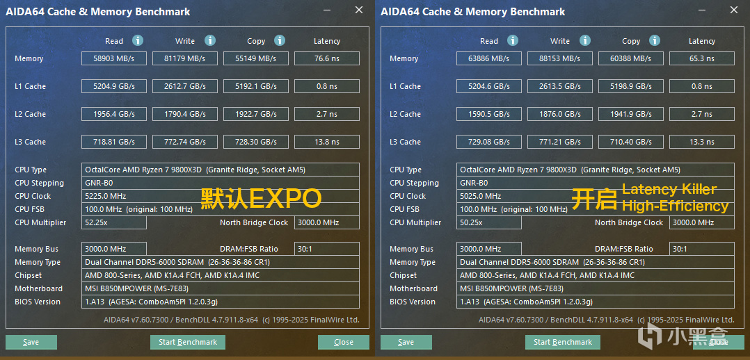Click Read info icon in right window
750x360 pixels.
coord(513,40)
